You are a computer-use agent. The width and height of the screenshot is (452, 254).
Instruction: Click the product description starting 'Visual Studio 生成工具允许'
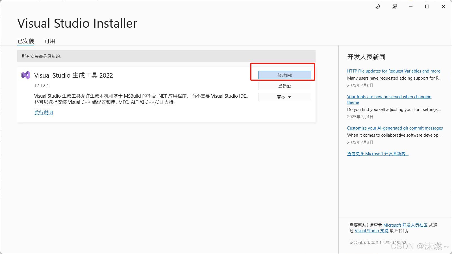click(142, 99)
